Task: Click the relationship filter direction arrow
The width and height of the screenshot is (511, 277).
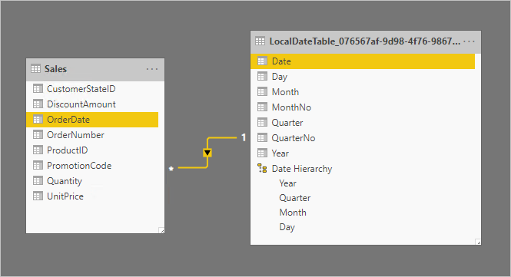Action: 207,153
